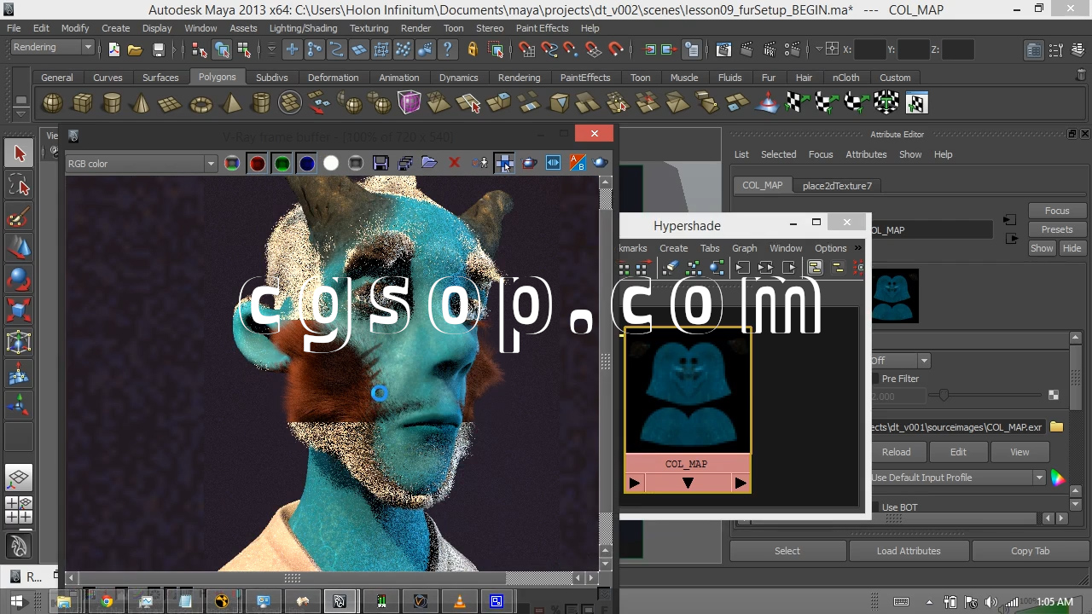Create a polygon torus from the shelf
The image size is (1092, 614).
pos(200,104)
